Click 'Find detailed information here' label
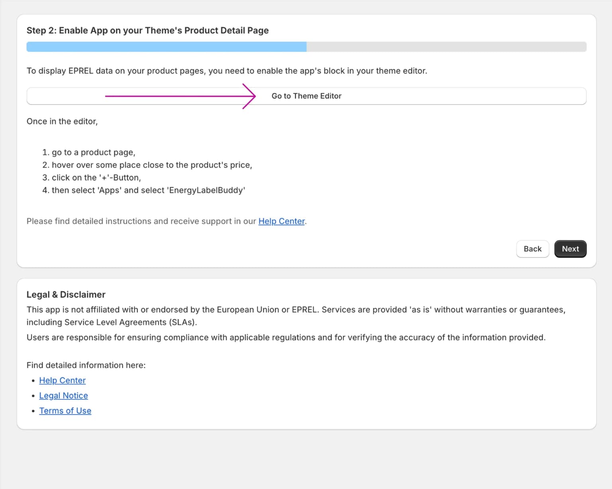 [86, 365]
